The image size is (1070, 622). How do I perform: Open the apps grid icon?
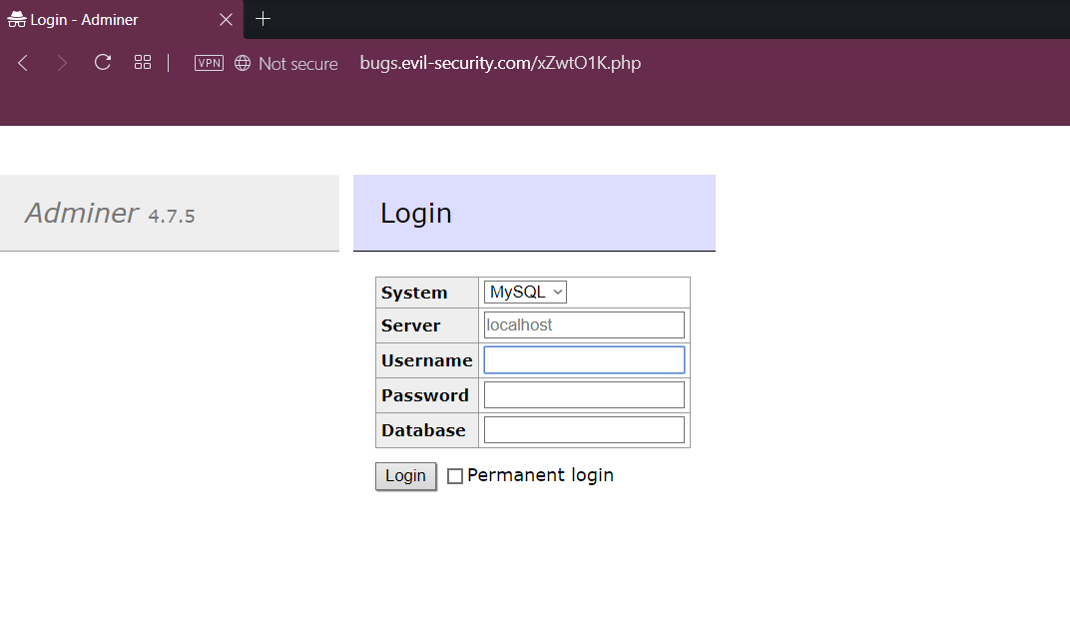[142, 62]
